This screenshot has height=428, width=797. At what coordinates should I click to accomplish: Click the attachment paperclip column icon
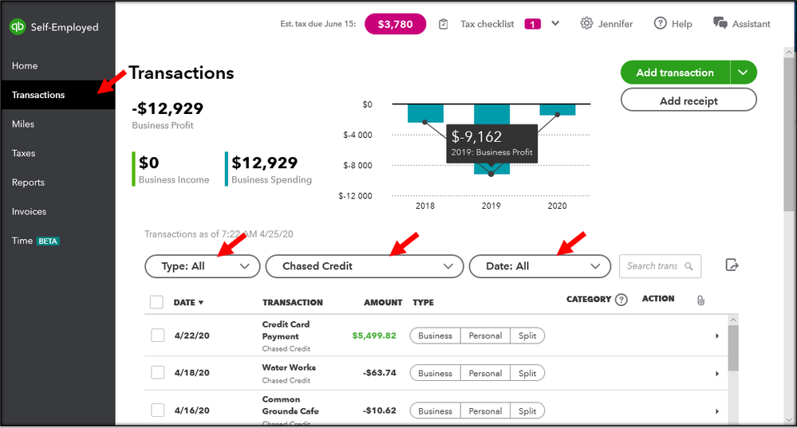click(x=701, y=300)
